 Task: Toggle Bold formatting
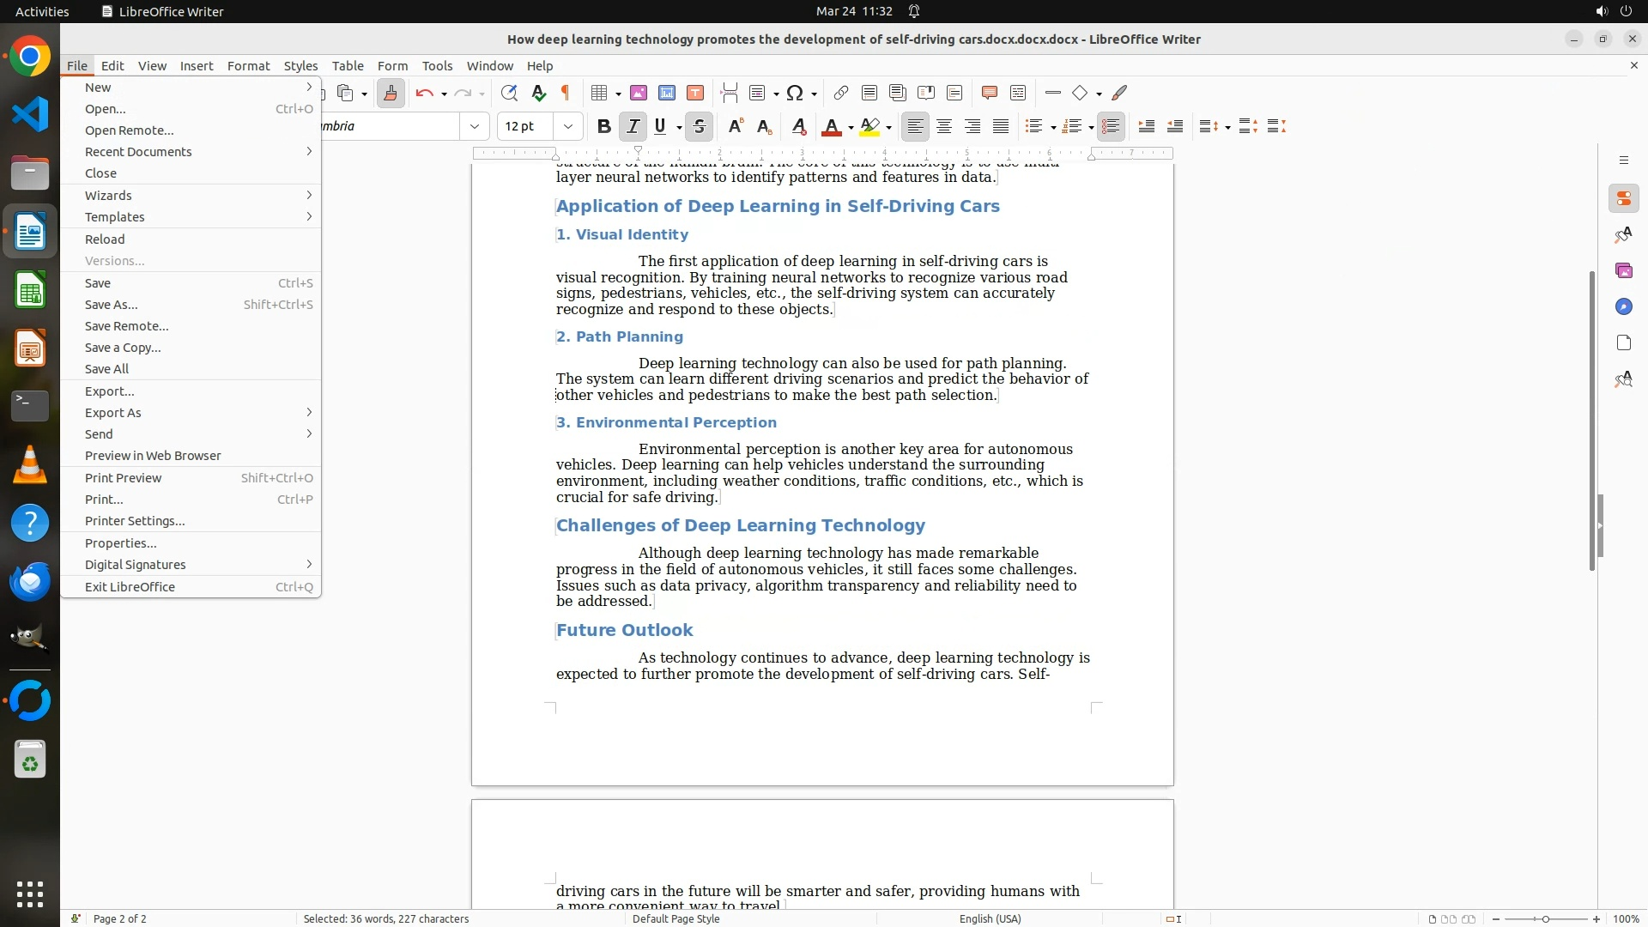(603, 127)
